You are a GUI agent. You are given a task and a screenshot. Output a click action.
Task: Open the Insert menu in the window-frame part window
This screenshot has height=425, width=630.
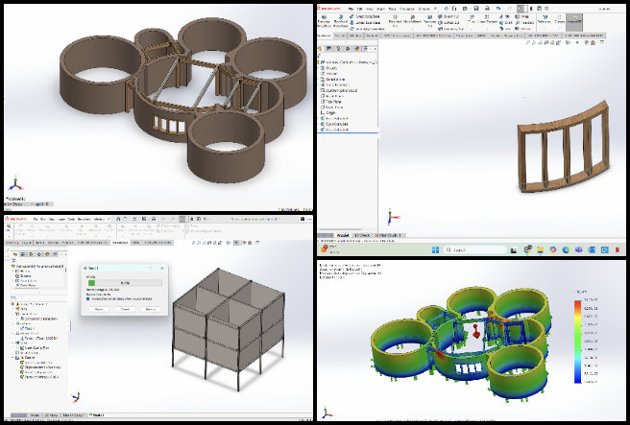click(380, 9)
